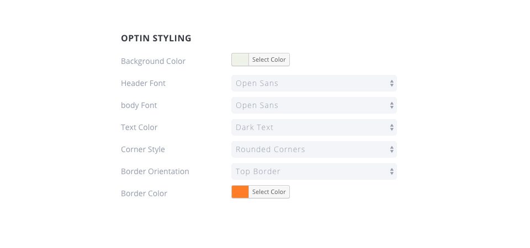Viewport: 530px width, 248px height.
Task: Click the light gray Background Color swatch
Action: 240,60
